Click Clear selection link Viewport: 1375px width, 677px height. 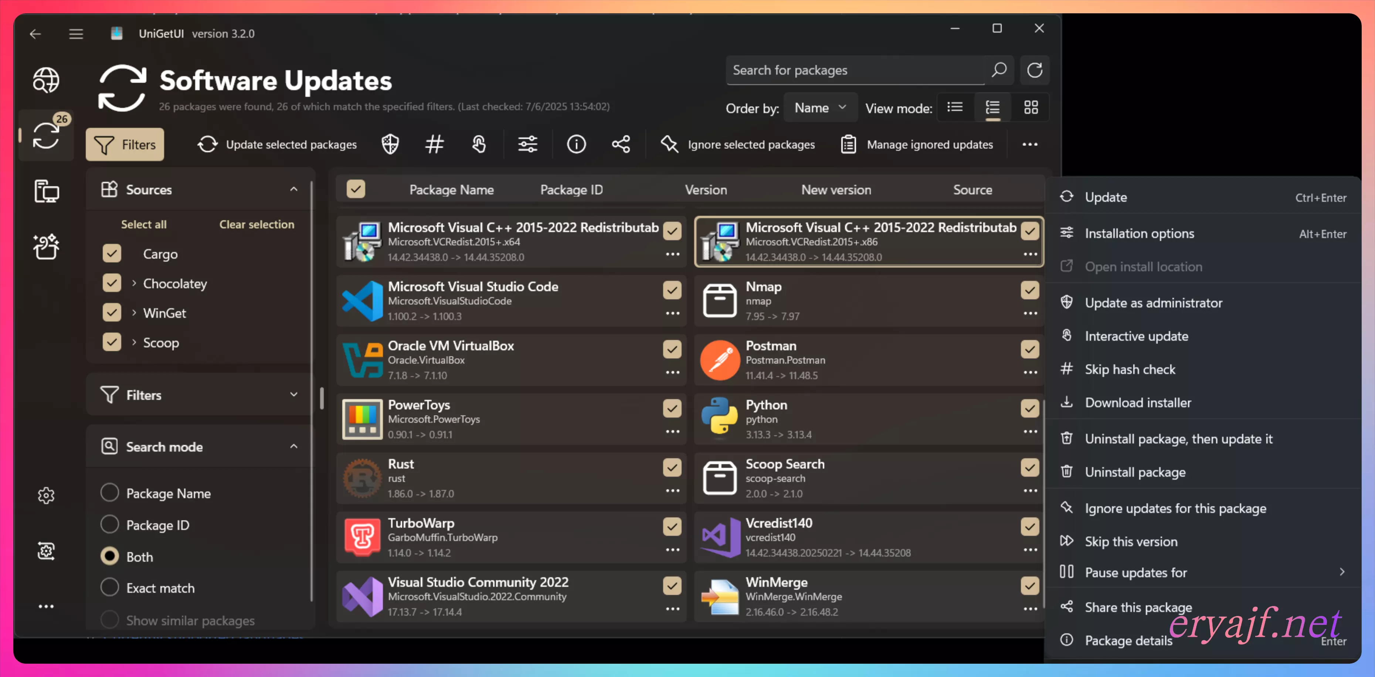(257, 224)
